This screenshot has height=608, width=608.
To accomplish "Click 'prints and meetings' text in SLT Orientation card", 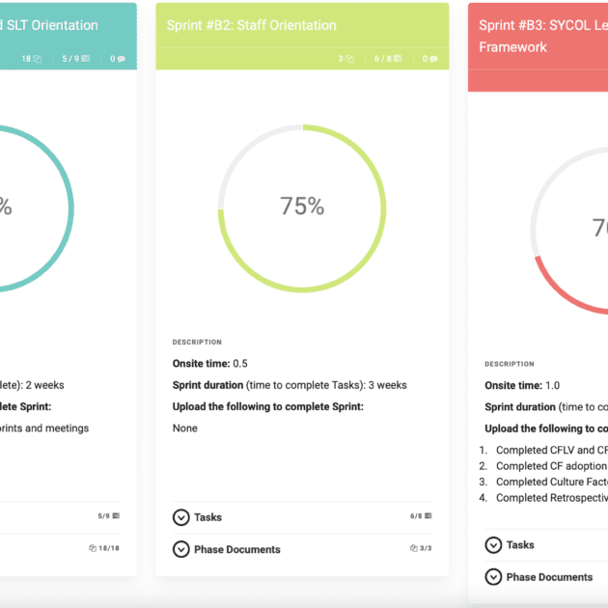I will coord(44,428).
